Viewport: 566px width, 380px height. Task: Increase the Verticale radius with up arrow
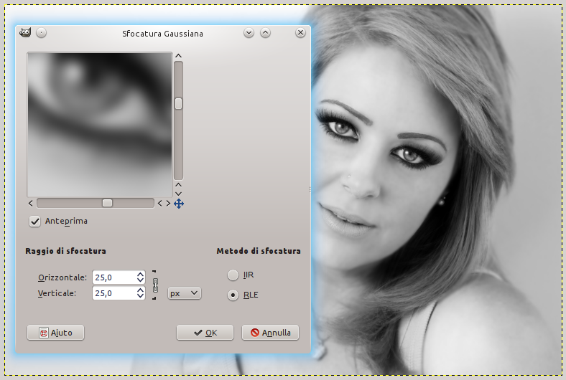140,290
